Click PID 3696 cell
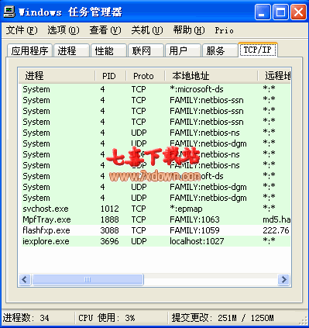Image resolution: width=309 pixels, height=328 pixels. 110,241
